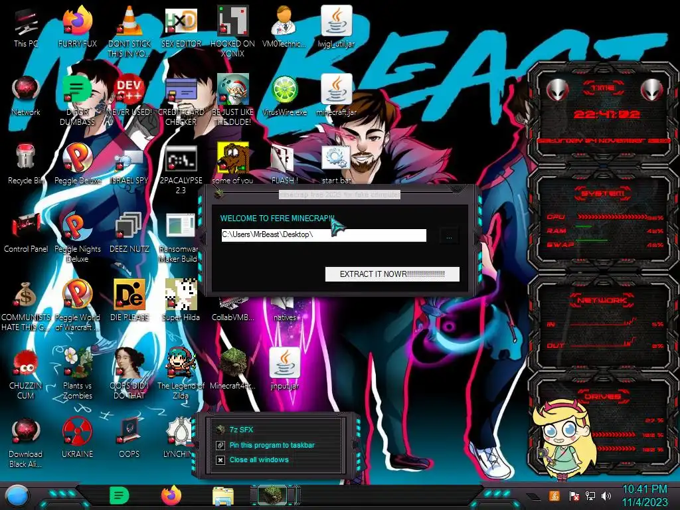Open 2PACALYPSE 2.3 command prompt icon

(181, 168)
